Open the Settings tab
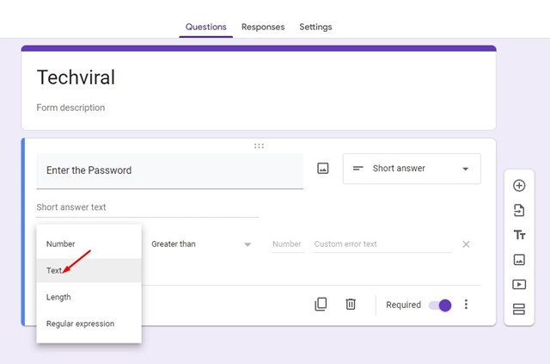 click(x=315, y=27)
